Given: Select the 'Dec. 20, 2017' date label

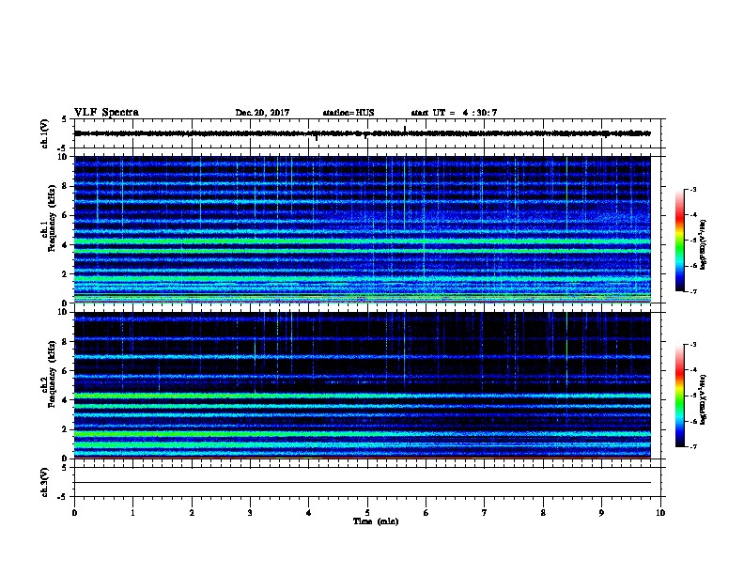Looking at the screenshot, I should [262, 113].
